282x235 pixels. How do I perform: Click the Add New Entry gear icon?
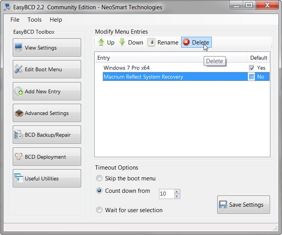19,91
